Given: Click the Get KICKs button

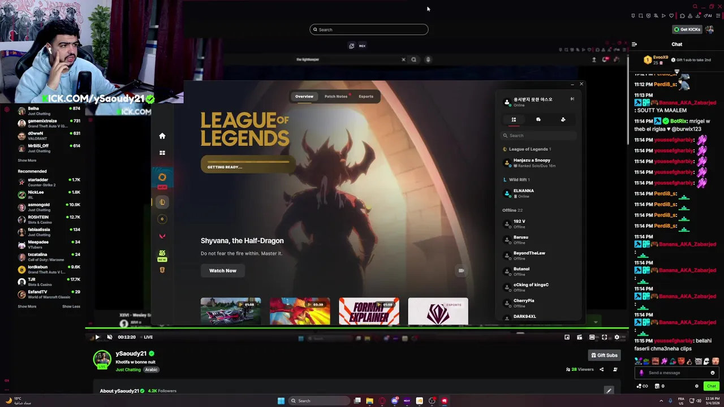Looking at the screenshot, I should pos(688,29).
